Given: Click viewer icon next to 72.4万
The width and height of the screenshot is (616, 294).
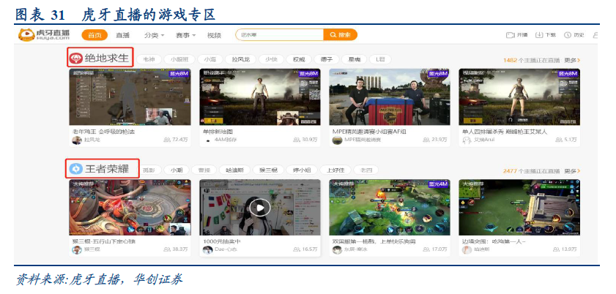Looking at the screenshot, I should click(167, 140).
